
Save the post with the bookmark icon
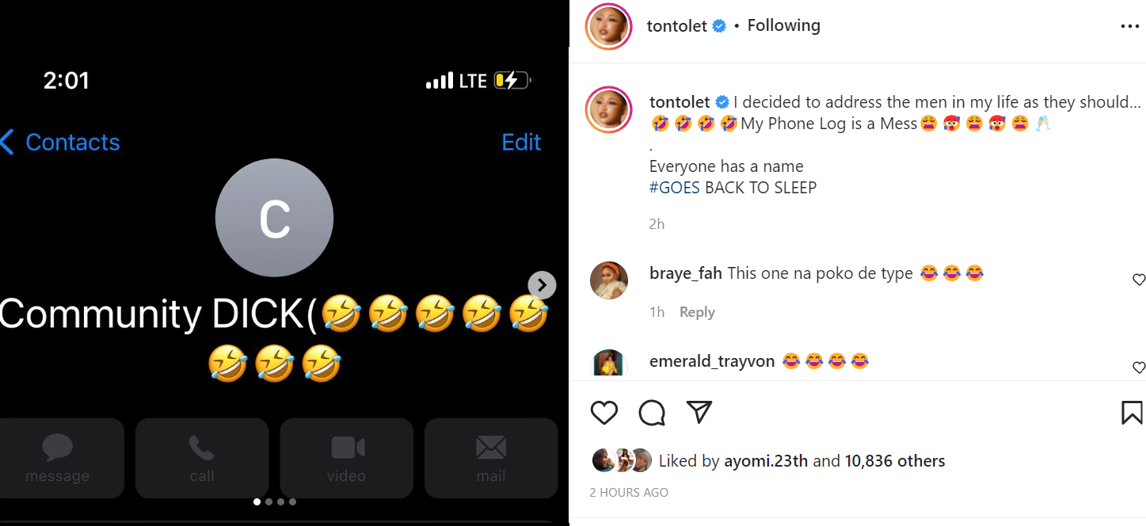(x=1131, y=413)
